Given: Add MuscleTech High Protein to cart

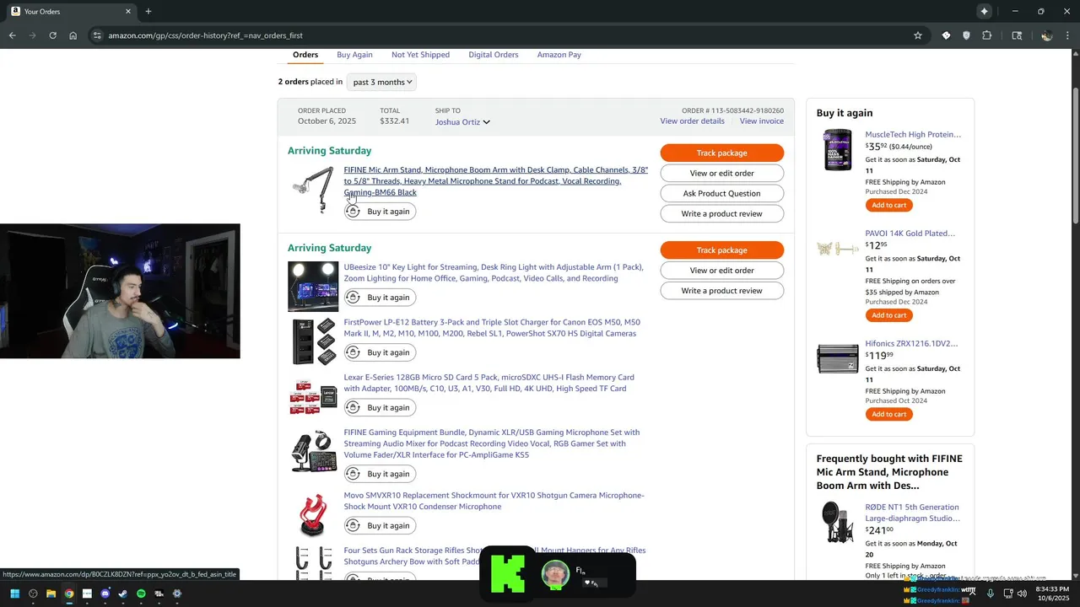Looking at the screenshot, I should [888, 206].
